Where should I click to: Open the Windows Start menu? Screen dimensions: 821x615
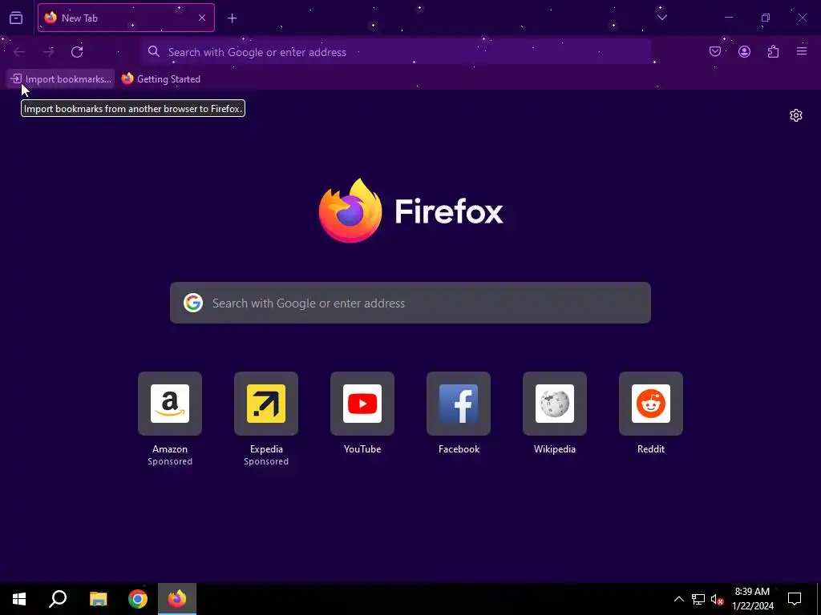(x=19, y=599)
